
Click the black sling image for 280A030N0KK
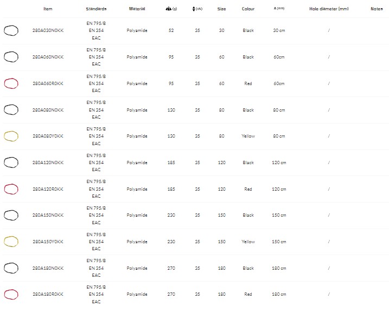[x=11, y=31]
